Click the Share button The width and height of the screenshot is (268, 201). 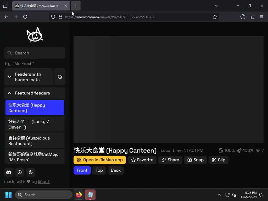pyautogui.click(x=170, y=160)
